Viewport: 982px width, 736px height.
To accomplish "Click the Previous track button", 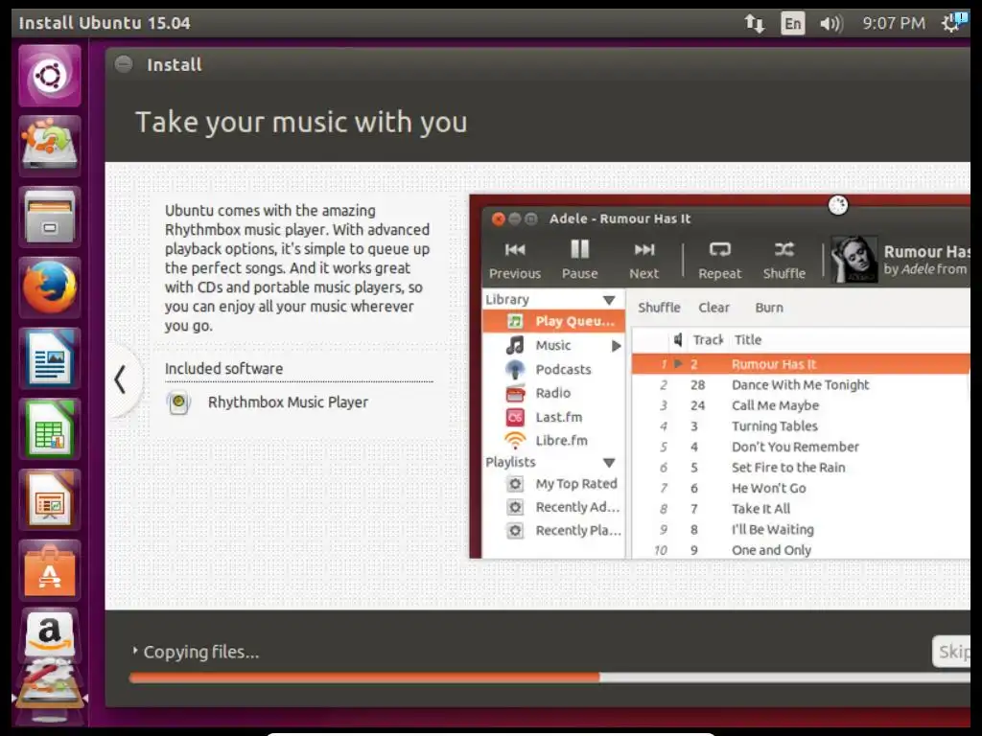I will (515, 261).
